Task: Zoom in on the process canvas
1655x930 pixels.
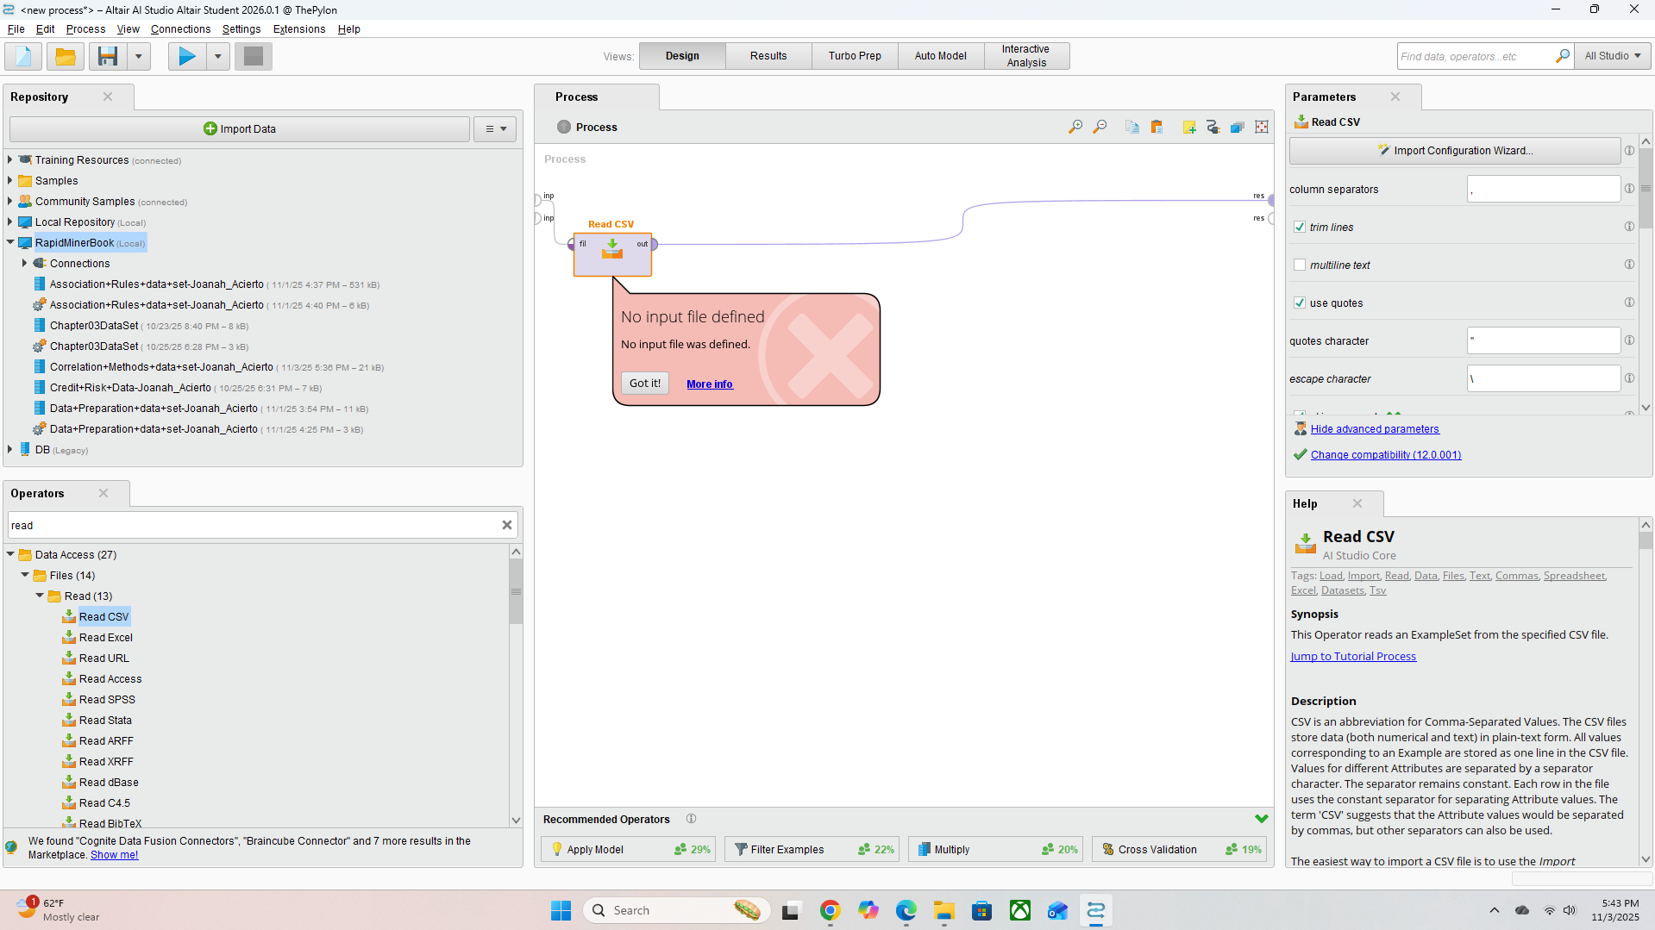Action: click(x=1075, y=127)
